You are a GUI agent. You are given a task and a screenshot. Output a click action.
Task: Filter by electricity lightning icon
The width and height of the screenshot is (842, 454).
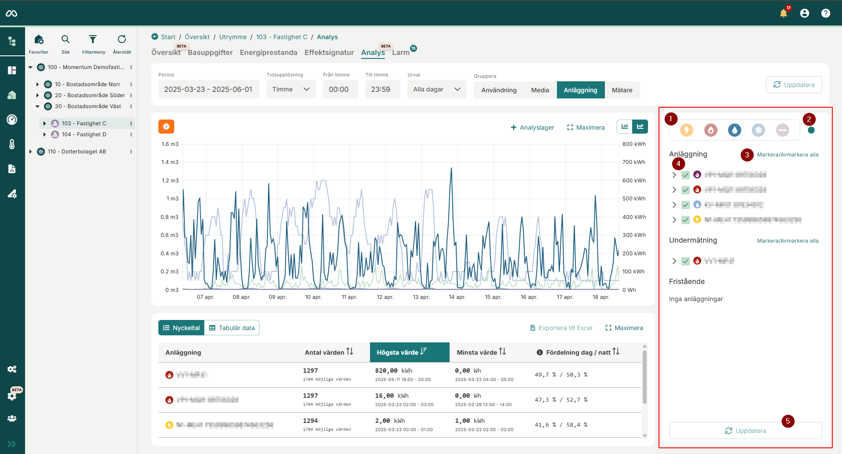point(687,130)
